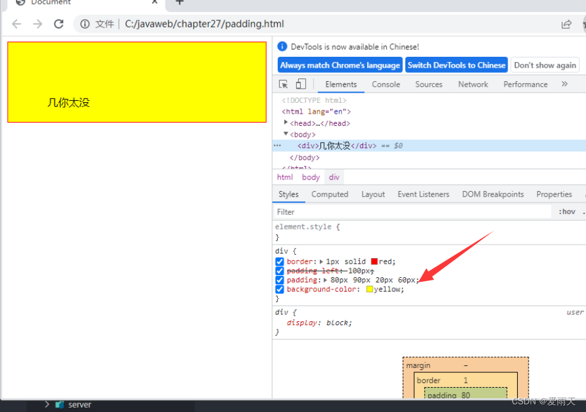Click the DevTools info notice icon

(282, 47)
